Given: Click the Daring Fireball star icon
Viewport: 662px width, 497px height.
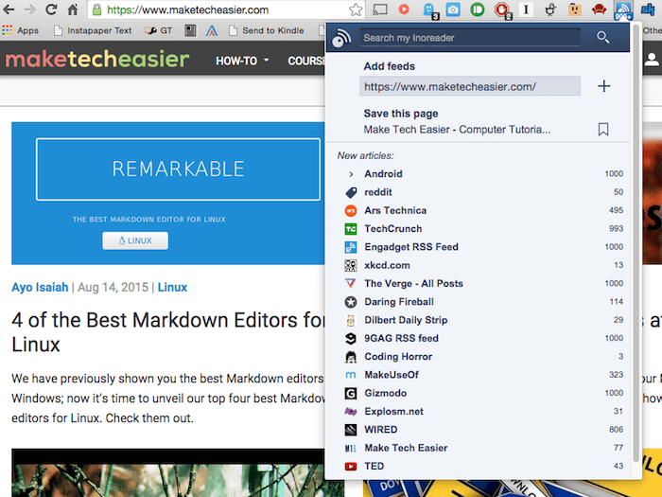Looking at the screenshot, I should coord(351,302).
